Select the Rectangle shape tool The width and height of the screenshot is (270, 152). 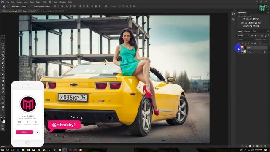pyautogui.click(x=3, y=103)
